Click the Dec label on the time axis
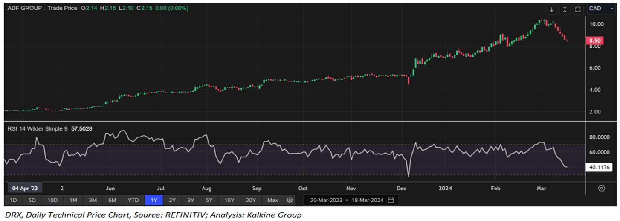 coord(401,188)
